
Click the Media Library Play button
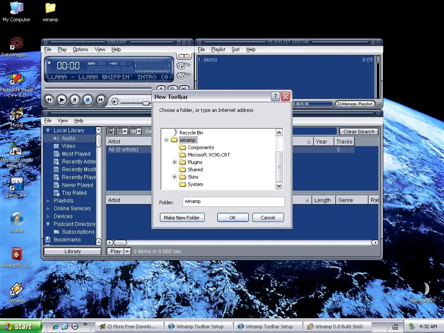pos(115,251)
